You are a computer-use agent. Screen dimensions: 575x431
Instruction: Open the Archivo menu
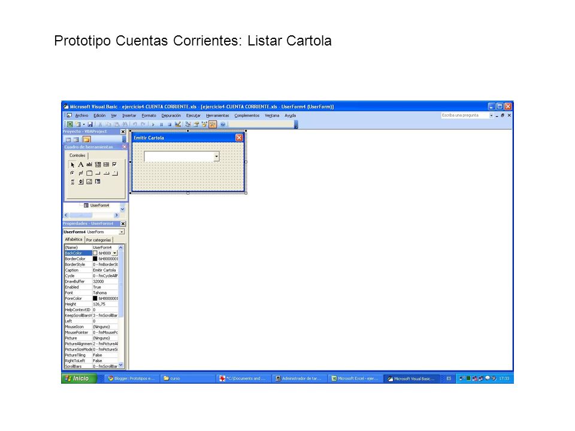82,116
